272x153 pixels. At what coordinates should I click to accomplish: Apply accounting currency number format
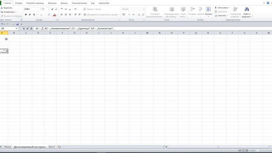(124, 14)
